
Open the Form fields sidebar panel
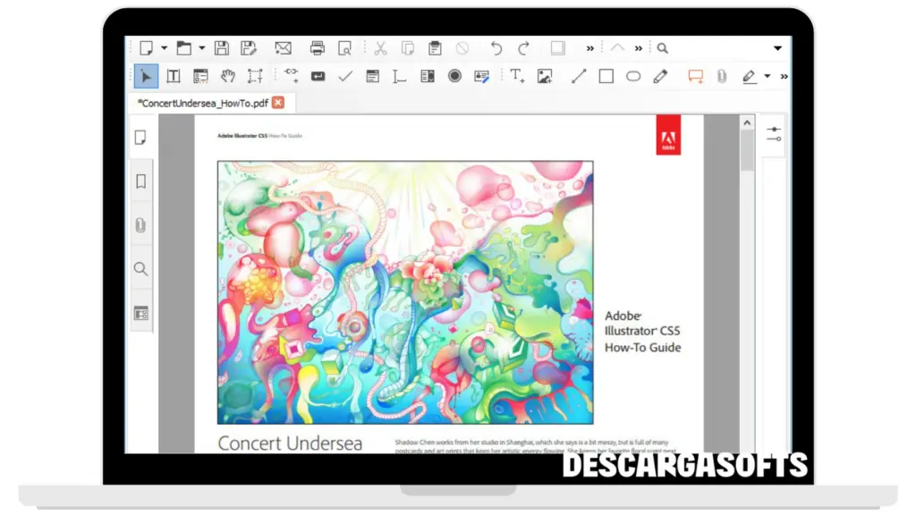tap(140, 314)
